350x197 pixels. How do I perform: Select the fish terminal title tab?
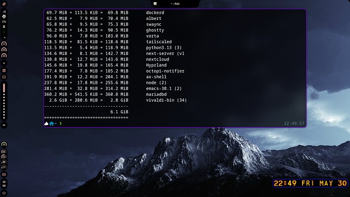[175, 4]
